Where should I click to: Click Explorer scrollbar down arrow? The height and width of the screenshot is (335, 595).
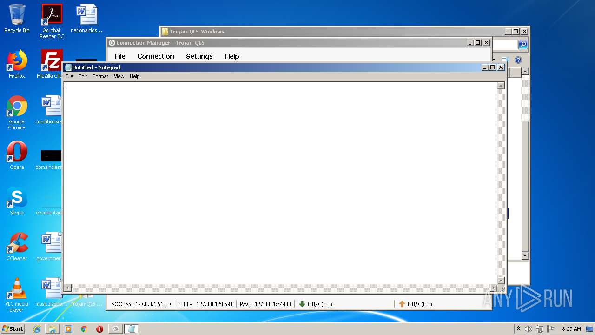pyautogui.click(x=525, y=256)
